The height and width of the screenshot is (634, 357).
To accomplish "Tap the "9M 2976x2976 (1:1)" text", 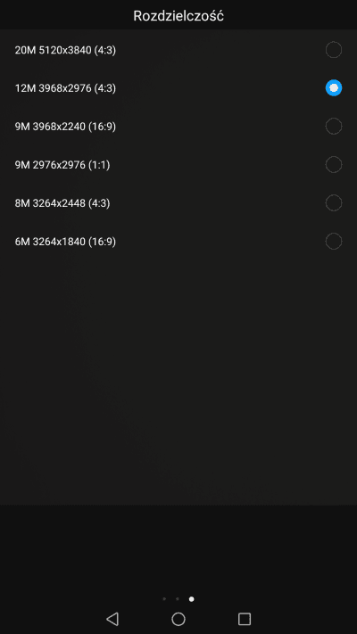I will coord(62,165).
